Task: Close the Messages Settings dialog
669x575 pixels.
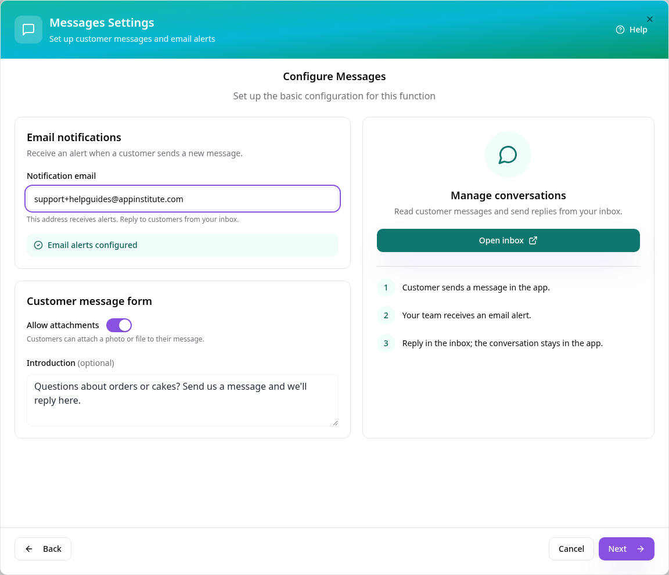Action: pyautogui.click(x=649, y=19)
